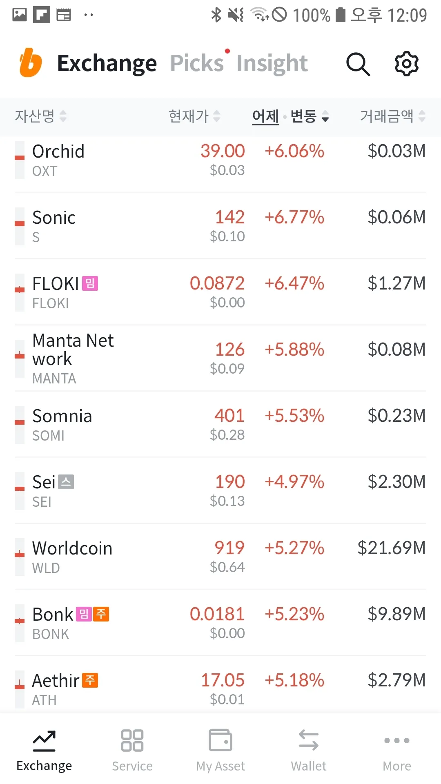
Task: Switch to the Picks tab
Action: [x=197, y=63]
